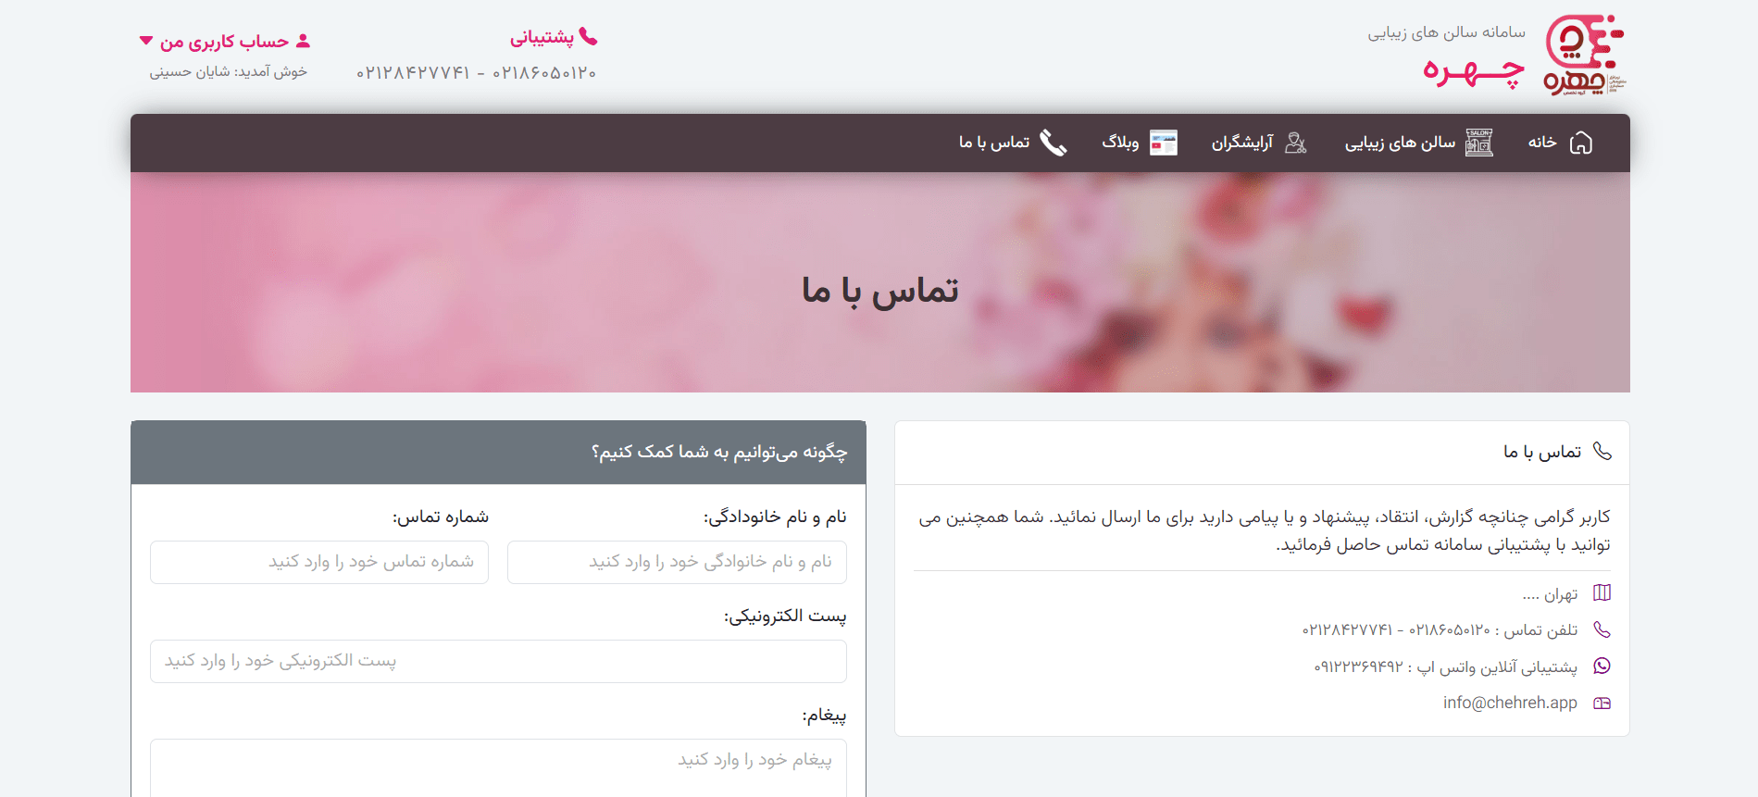The image size is (1758, 797).
Task: Click the info@chehreh.app email link
Action: [x=1509, y=703]
